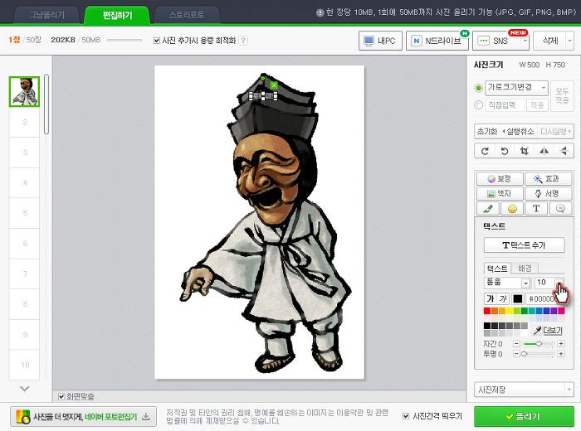Increase 투명 transparency with plus
This screenshot has width=581, height=431.
[561, 354]
